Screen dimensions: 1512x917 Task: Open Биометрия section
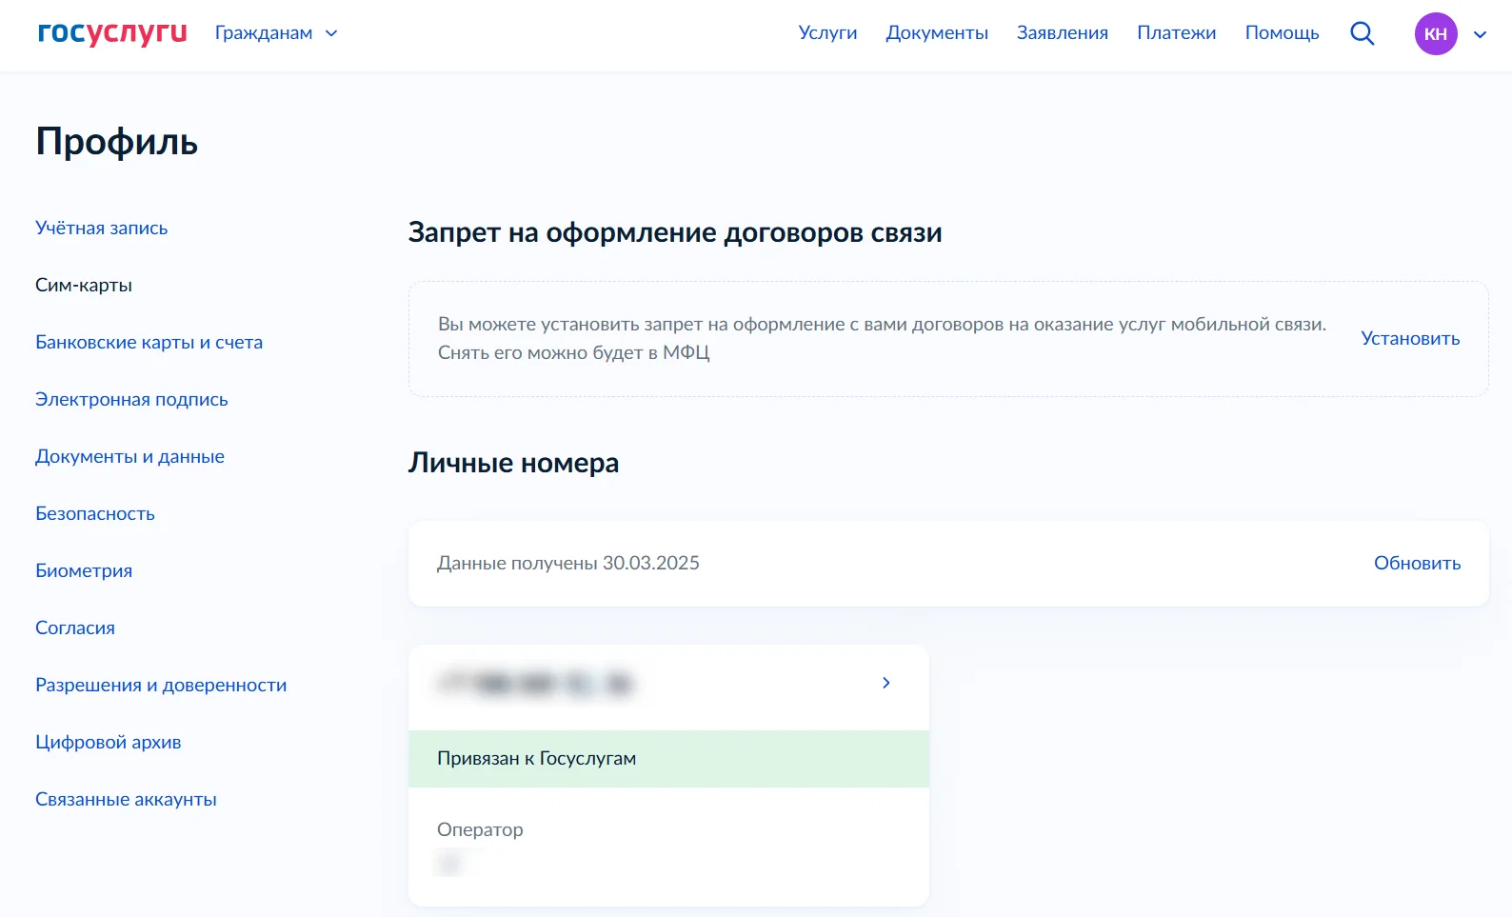pyautogui.click(x=84, y=570)
